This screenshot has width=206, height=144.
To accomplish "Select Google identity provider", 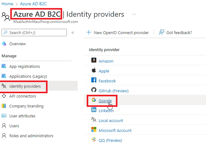I will click(x=105, y=101).
